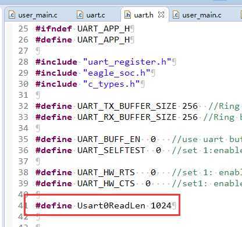The image size is (242, 227).
Task: Click the header file icon on uart.h tab
Action: (127, 15)
